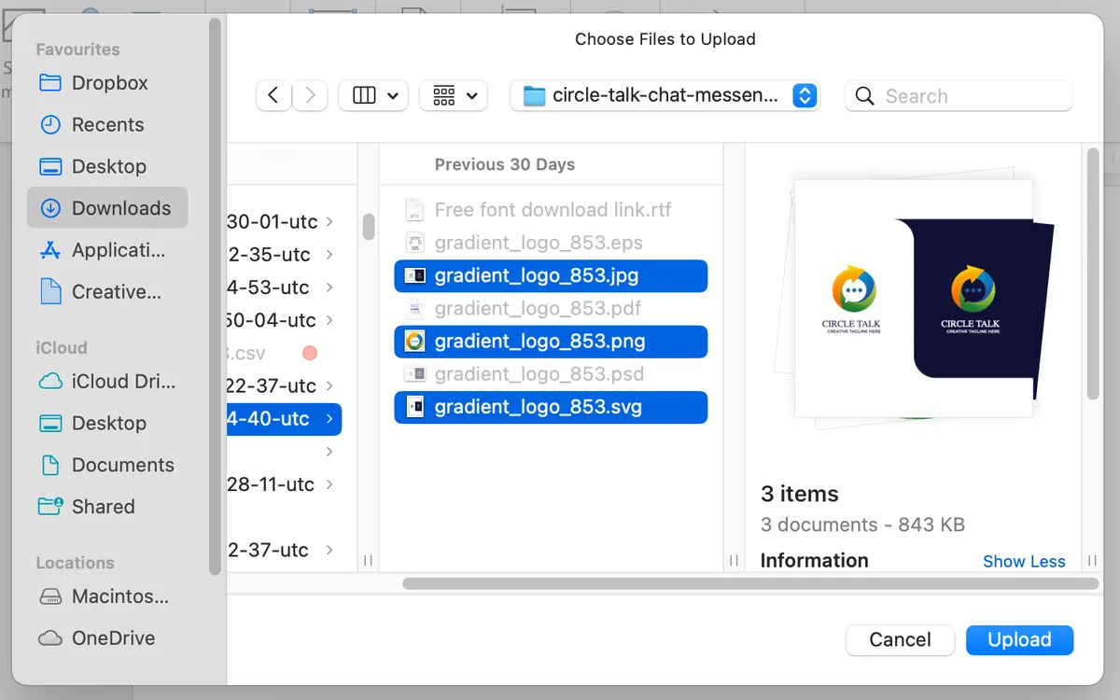This screenshot has height=700, width=1120.
Task: Open the folder path pop-up menu
Action: coord(665,95)
